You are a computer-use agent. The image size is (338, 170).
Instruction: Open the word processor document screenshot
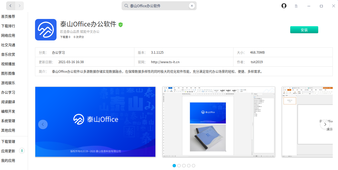(x=219, y=122)
